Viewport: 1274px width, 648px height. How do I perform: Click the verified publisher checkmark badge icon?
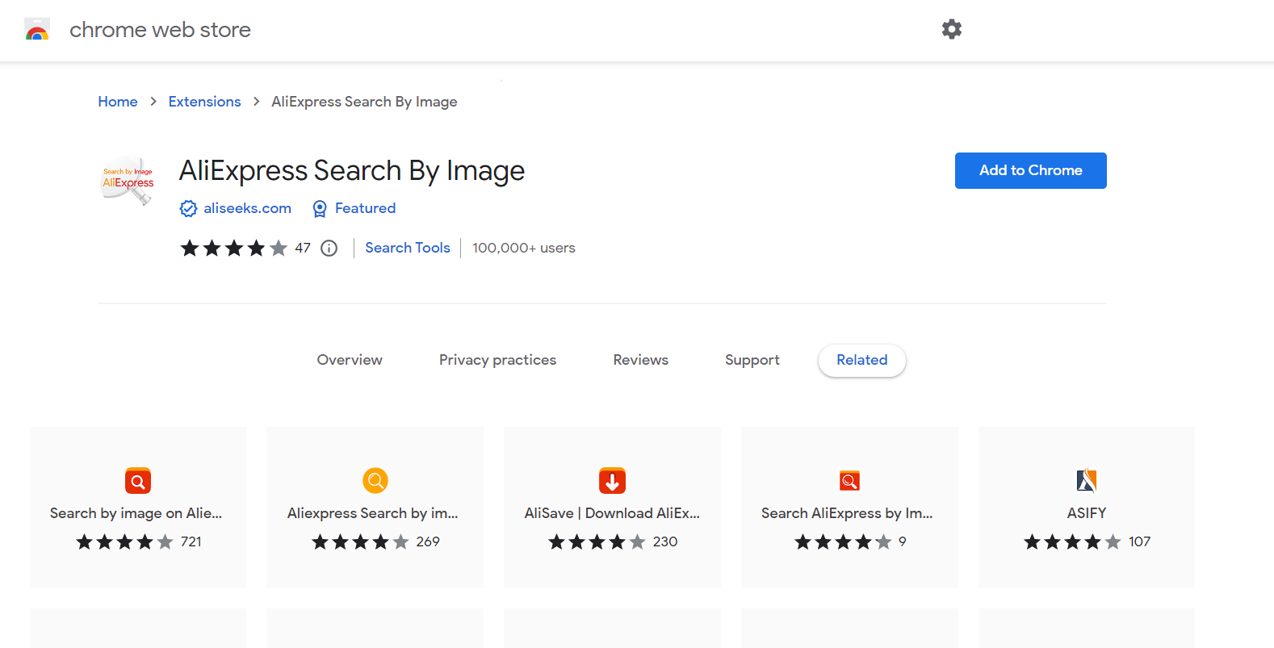(188, 209)
